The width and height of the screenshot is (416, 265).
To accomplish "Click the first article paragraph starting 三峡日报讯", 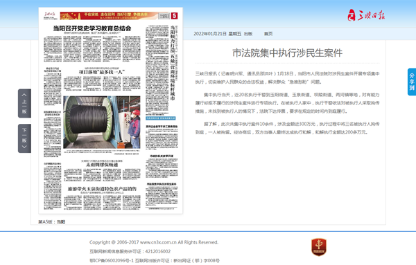I will tap(287, 77).
